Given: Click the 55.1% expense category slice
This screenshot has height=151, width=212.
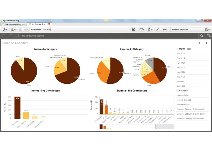Looking at the screenshot, I should 117,70.
